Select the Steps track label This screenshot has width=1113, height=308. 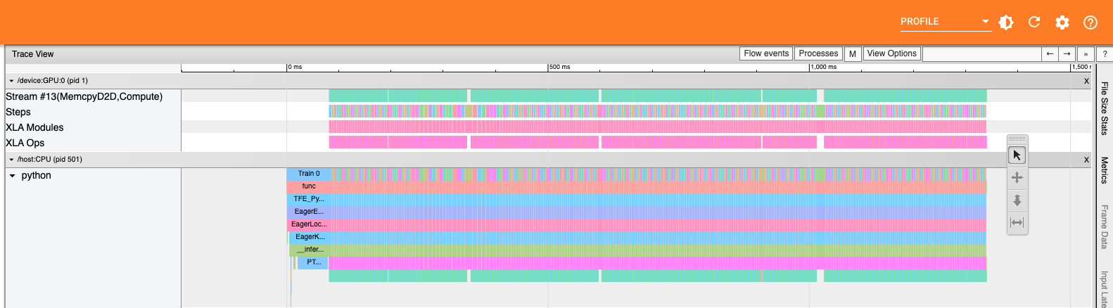click(18, 112)
